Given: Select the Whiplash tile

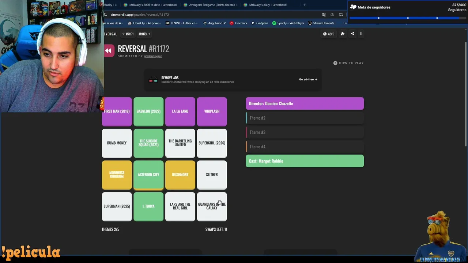Looking at the screenshot, I should [x=212, y=112].
